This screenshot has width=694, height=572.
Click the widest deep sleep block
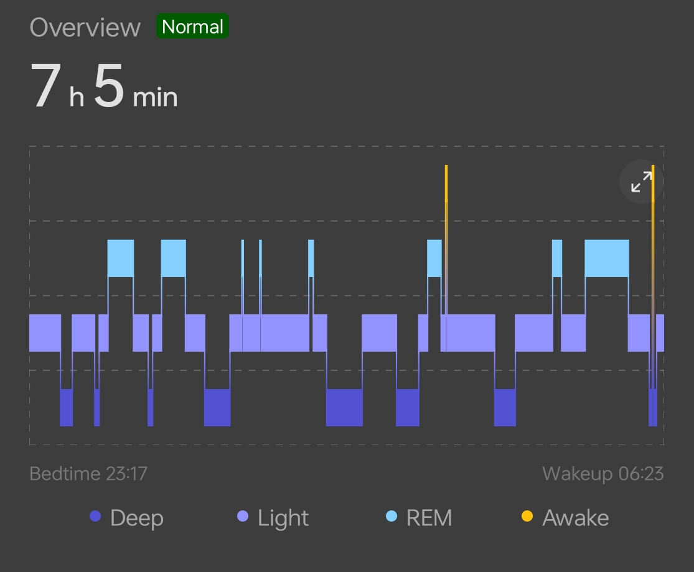click(344, 408)
